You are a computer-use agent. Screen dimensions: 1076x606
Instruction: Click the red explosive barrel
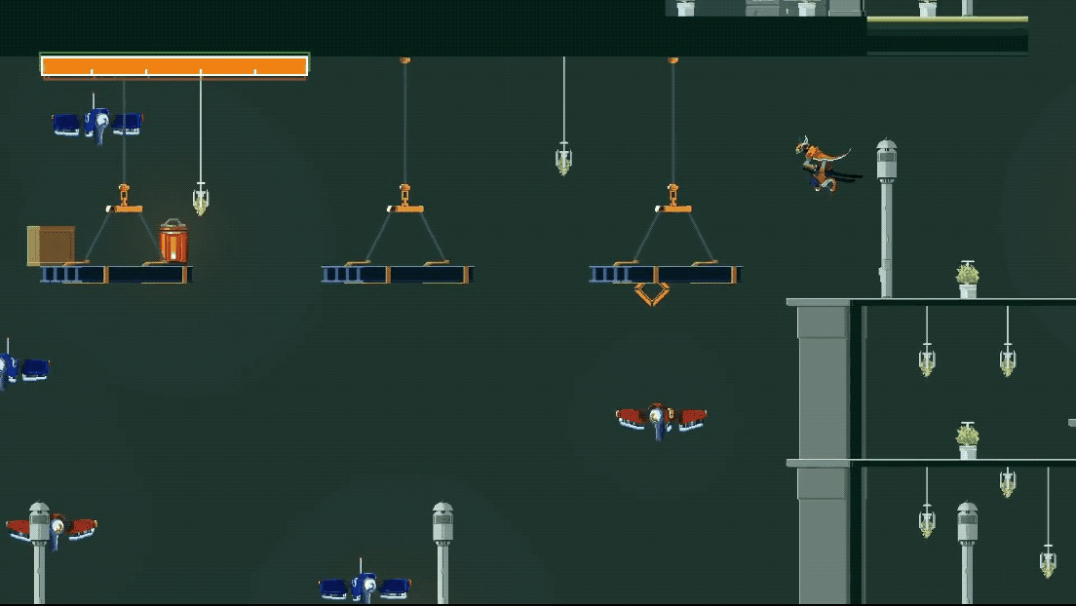[x=173, y=242]
